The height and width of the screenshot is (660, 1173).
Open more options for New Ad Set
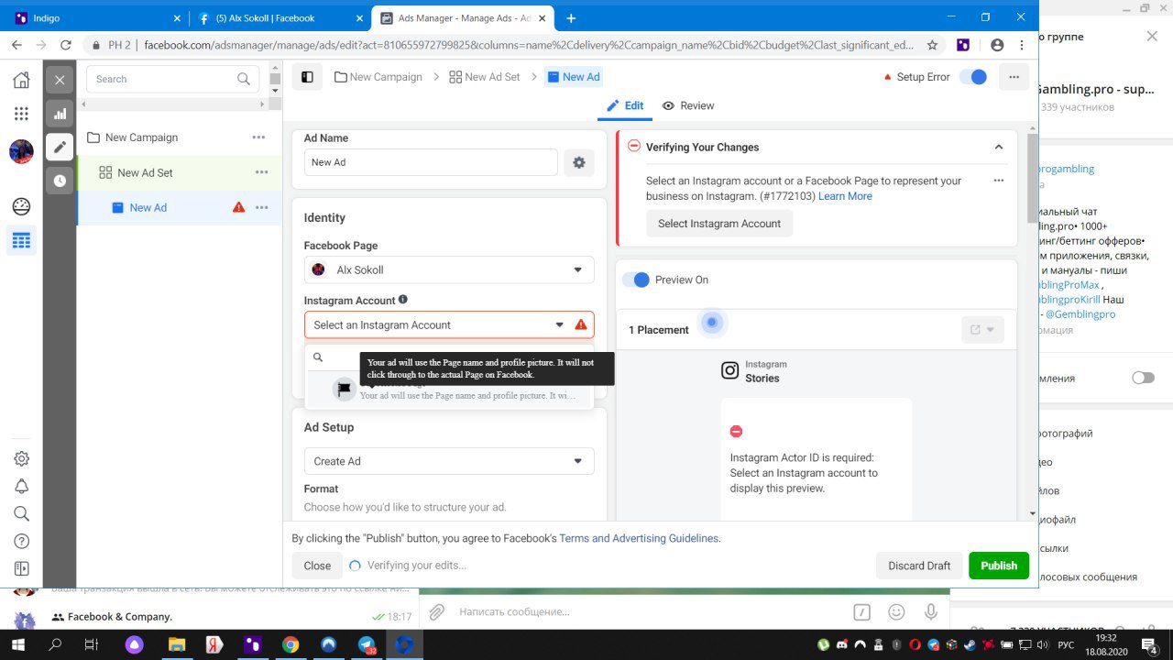[262, 172]
